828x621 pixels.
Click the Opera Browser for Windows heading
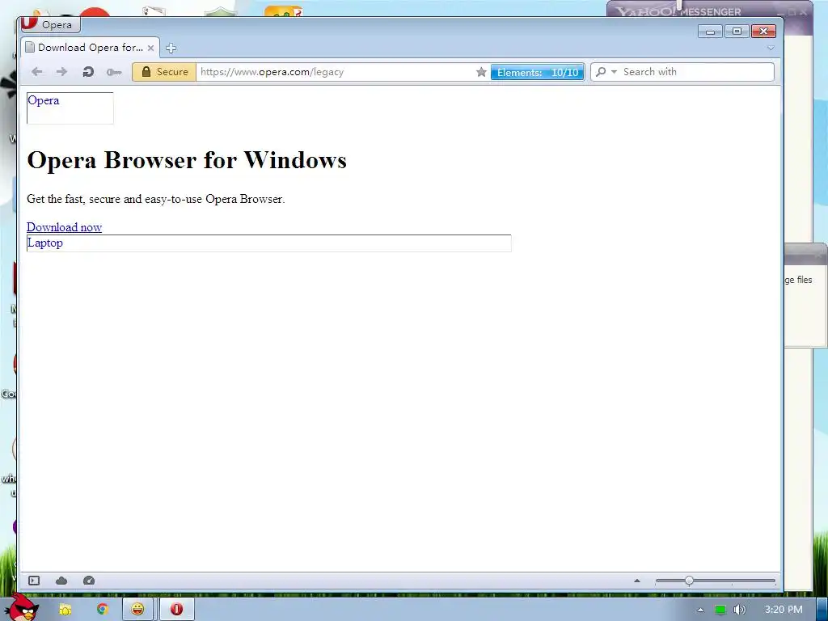click(x=187, y=160)
